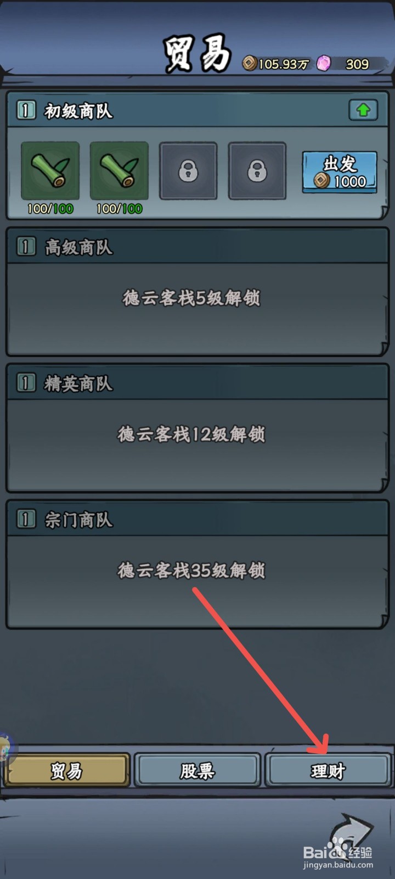Click the 105.93万 coin balance
395x879 pixels.
(x=283, y=64)
